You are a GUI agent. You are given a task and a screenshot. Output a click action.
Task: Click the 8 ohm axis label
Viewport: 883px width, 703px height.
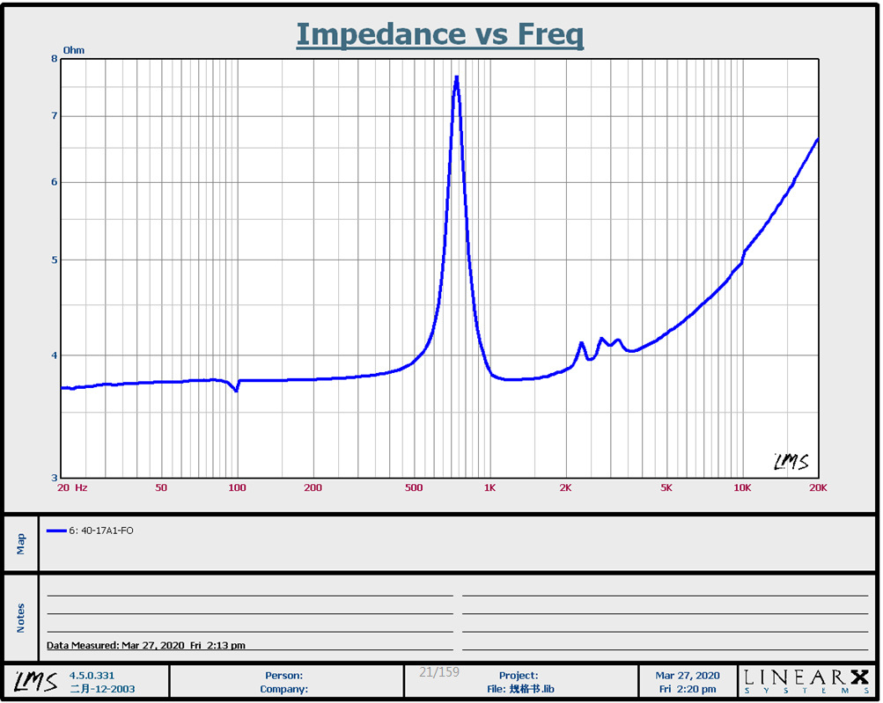pyautogui.click(x=54, y=59)
